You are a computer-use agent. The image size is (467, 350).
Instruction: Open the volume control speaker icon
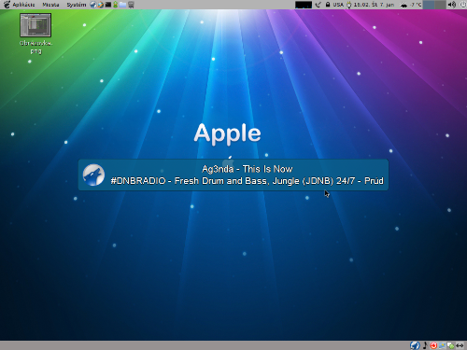coord(452,5)
